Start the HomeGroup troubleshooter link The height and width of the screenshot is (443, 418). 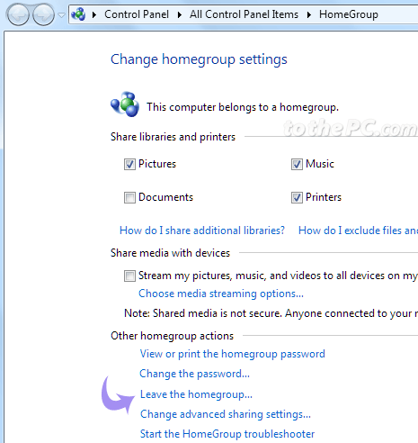click(x=227, y=434)
